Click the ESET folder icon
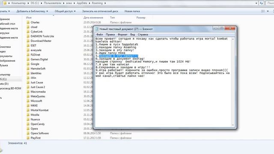Screen dimensions: 274x154 pyautogui.click(x=28, y=46)
